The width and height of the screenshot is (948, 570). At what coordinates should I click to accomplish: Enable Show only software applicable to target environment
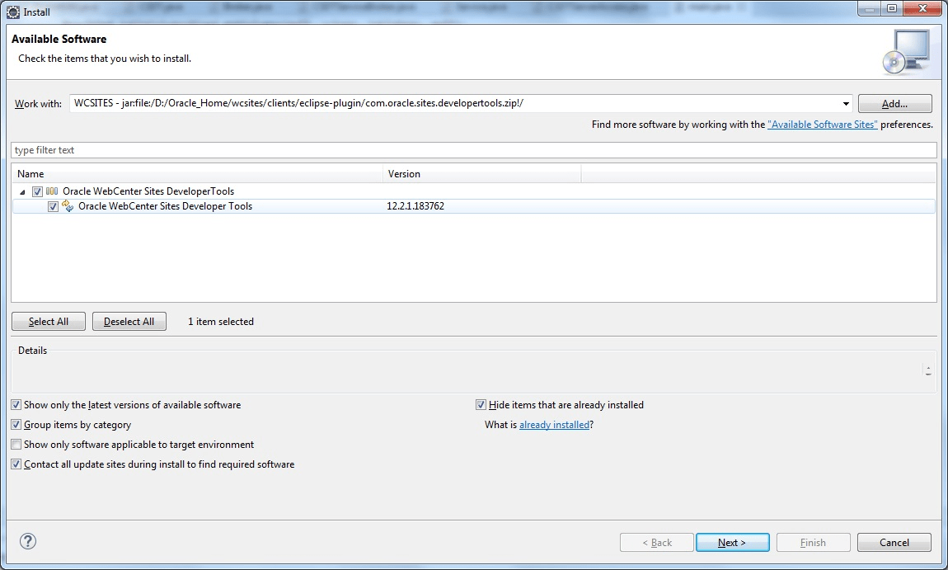[16, 445]
